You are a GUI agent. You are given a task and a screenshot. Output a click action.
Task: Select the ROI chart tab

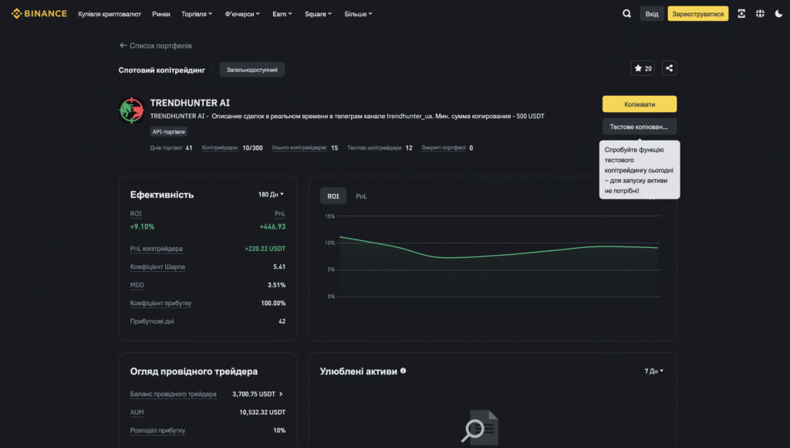(x=333, y=196)
